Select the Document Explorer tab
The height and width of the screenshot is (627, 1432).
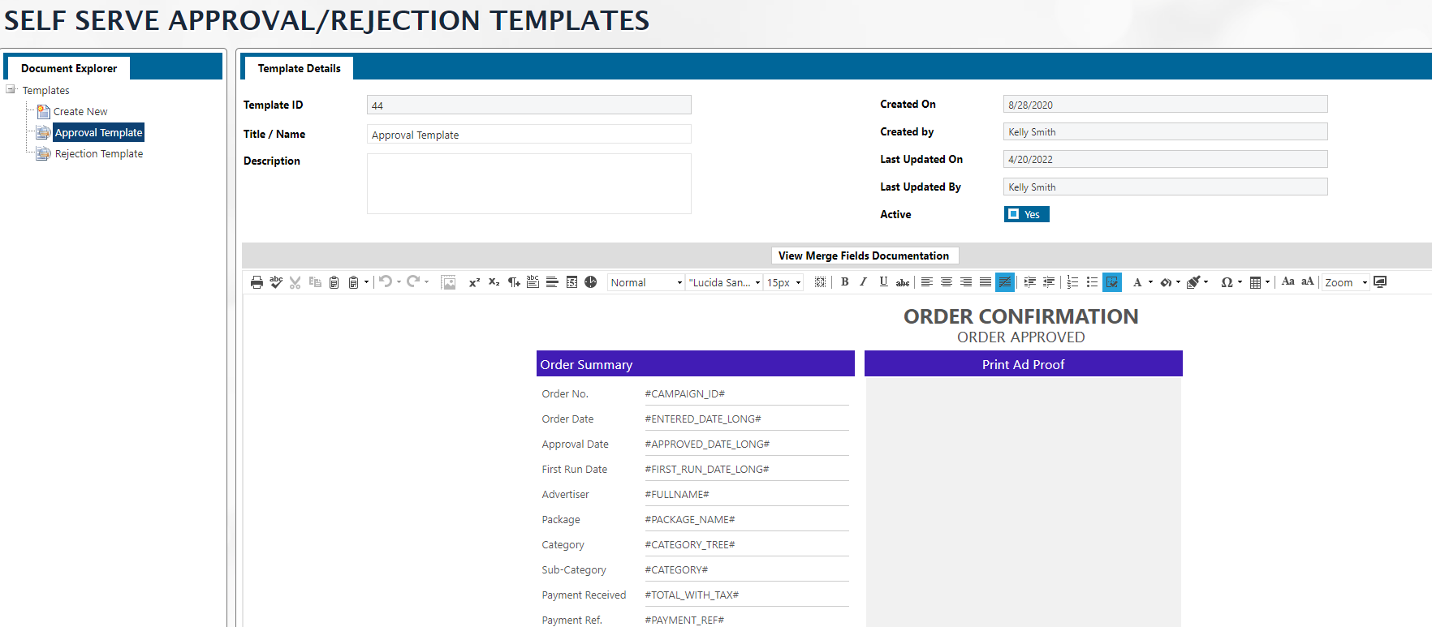coord(69,68)
